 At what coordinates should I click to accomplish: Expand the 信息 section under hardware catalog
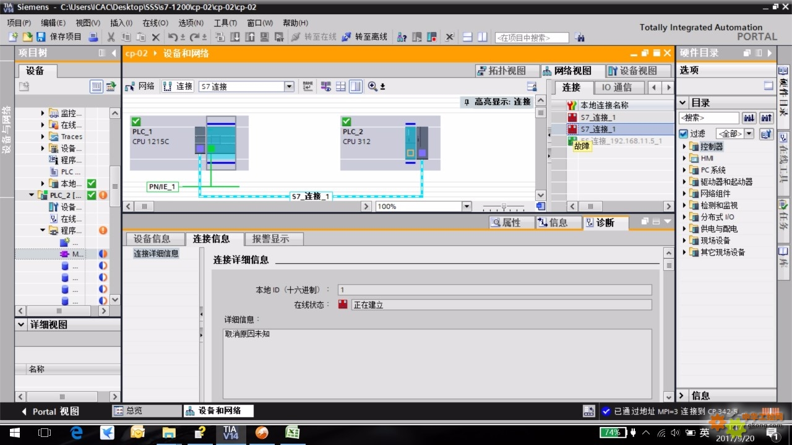[x=682, y=396]
